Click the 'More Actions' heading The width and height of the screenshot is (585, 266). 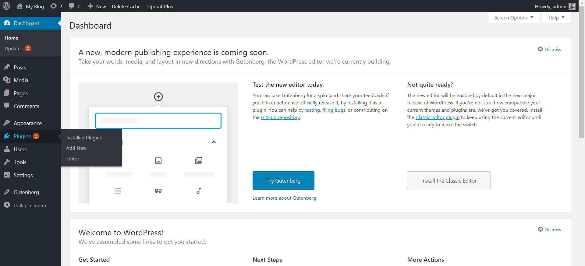pyautogui.click(x=426, y=260)
